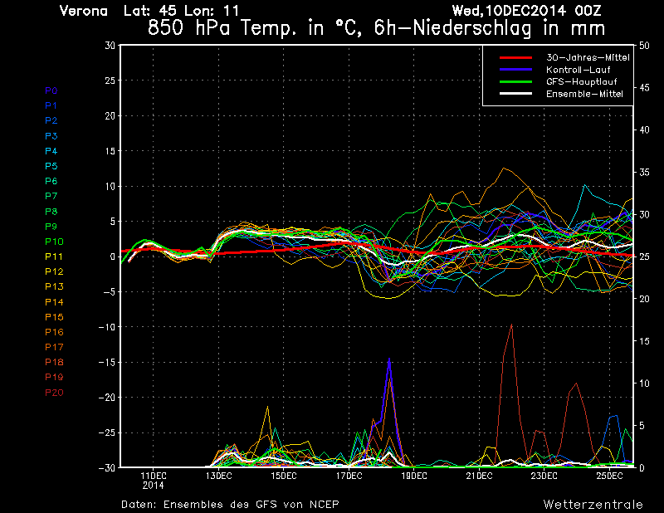Click the '-15' temperature axis label
The width and height of the screenshot is (664, 513).
tap(107, 363)
